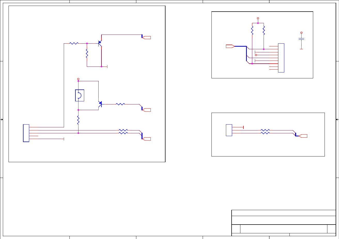Screen dimensions: 339x239
Task: Click the junction dot joining the two pull-up resistors
Action: pos(258,23)
